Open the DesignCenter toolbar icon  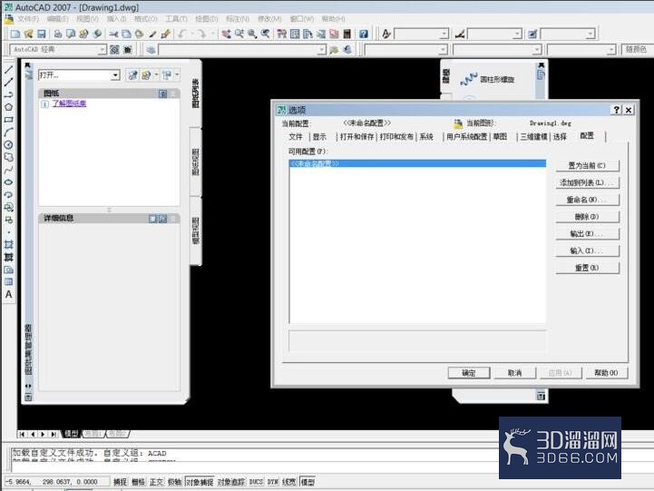coord(295,34)
